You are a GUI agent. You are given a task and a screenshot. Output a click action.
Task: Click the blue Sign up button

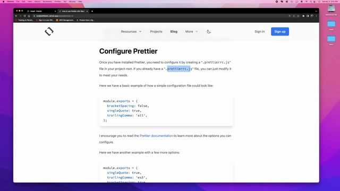pyautogui.click(x=280, y=32)
